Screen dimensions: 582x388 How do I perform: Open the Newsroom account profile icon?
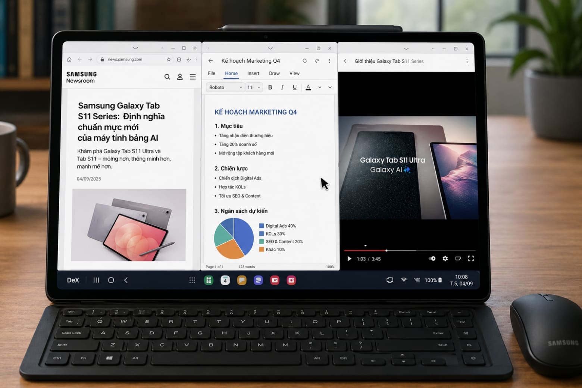pos(180,77)
